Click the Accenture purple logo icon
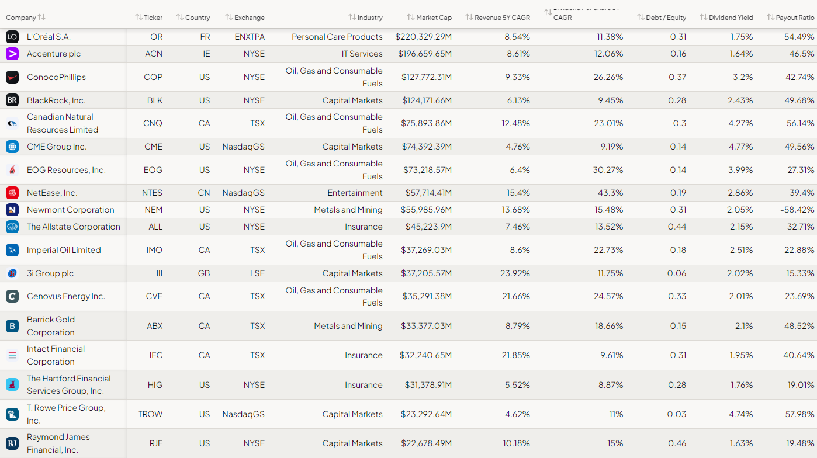817x458 pixels. (x=12, y=54)
